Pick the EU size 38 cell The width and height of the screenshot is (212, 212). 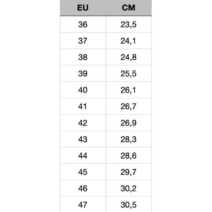[x=83, y=57]
